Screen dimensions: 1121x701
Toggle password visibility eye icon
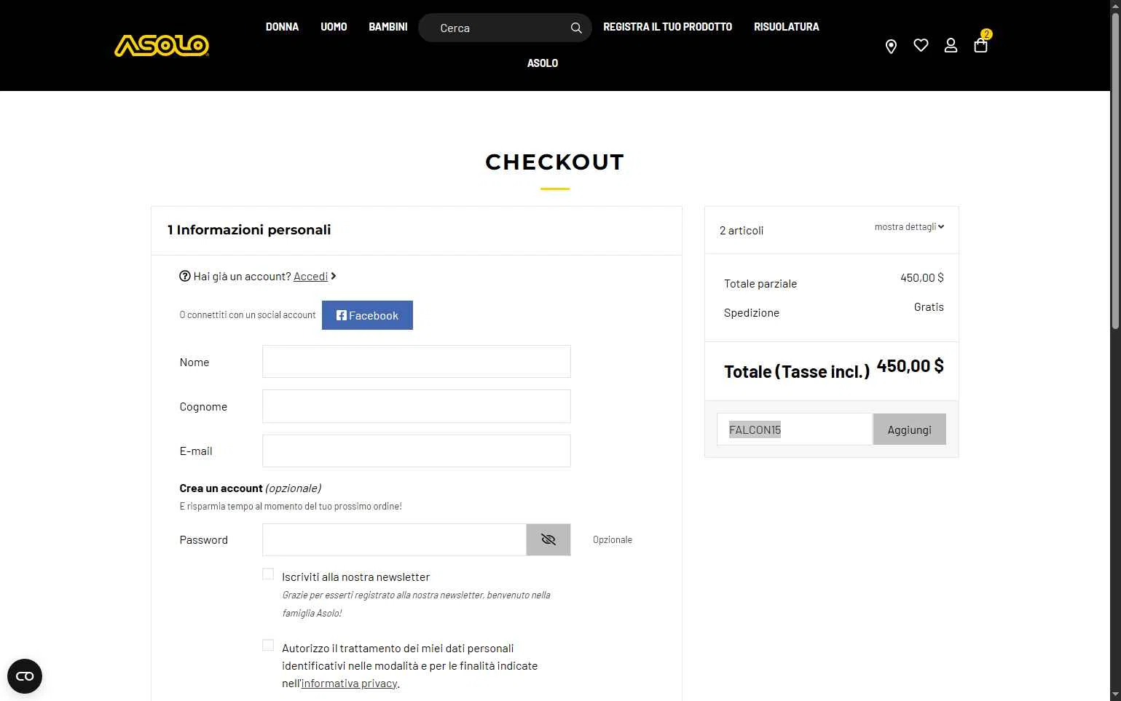pos(548,539)
